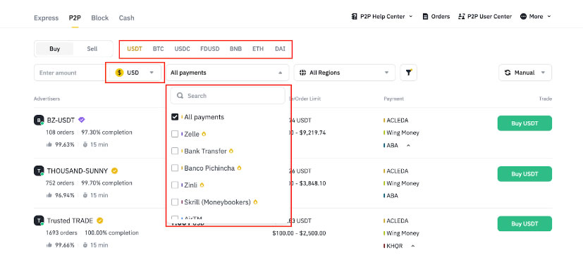Image resolution: width=583 pixels, height=265 pixels.
Task: Click the Orders document icon
Action: point(425,17)
